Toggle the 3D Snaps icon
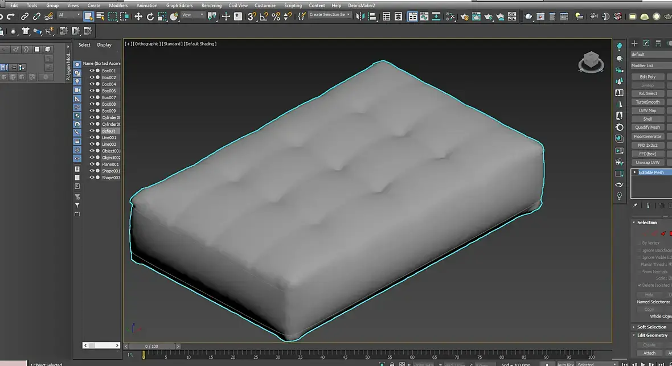This screenshot has width=672, height=366. (x=252, y=17)
